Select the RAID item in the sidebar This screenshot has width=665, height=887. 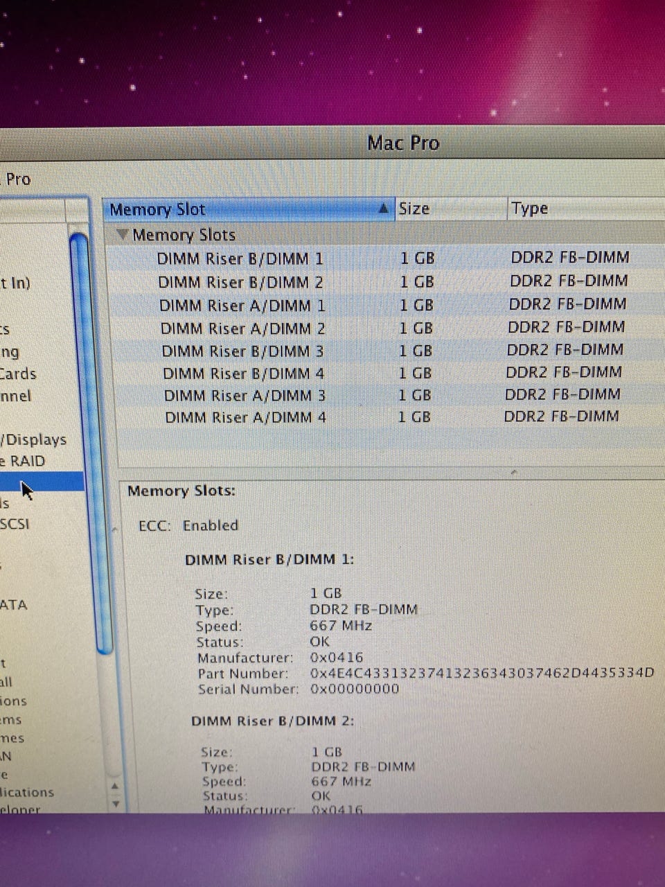pyautogui.click(x=23, y=461)
